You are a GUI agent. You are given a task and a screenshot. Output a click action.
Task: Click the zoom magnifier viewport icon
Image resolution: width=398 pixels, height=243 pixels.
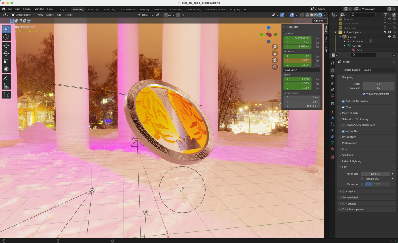(x=274, y=47)
